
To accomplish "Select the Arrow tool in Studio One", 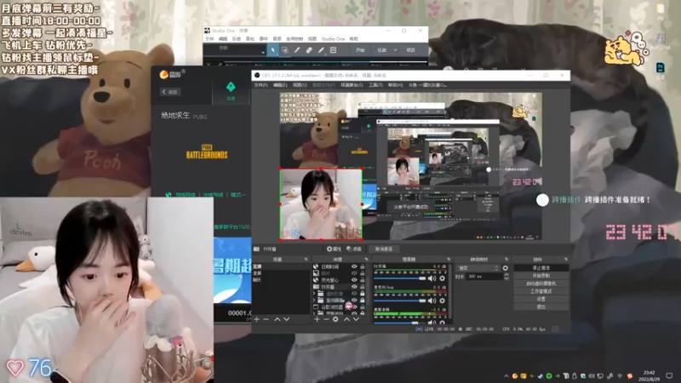I will (x=272, y=50).
